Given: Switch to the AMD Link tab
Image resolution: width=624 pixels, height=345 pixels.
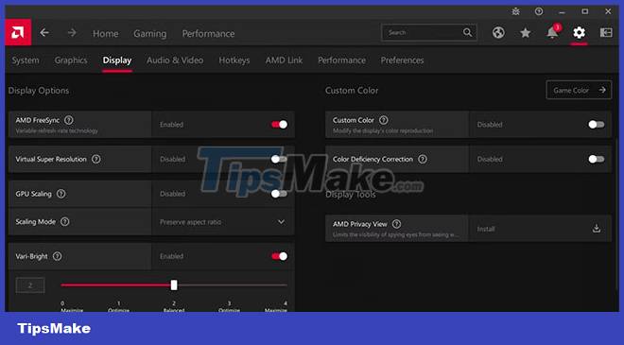Looking at the screenshot, I should 284,60.
